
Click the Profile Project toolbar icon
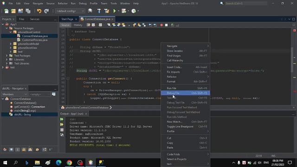134,11
